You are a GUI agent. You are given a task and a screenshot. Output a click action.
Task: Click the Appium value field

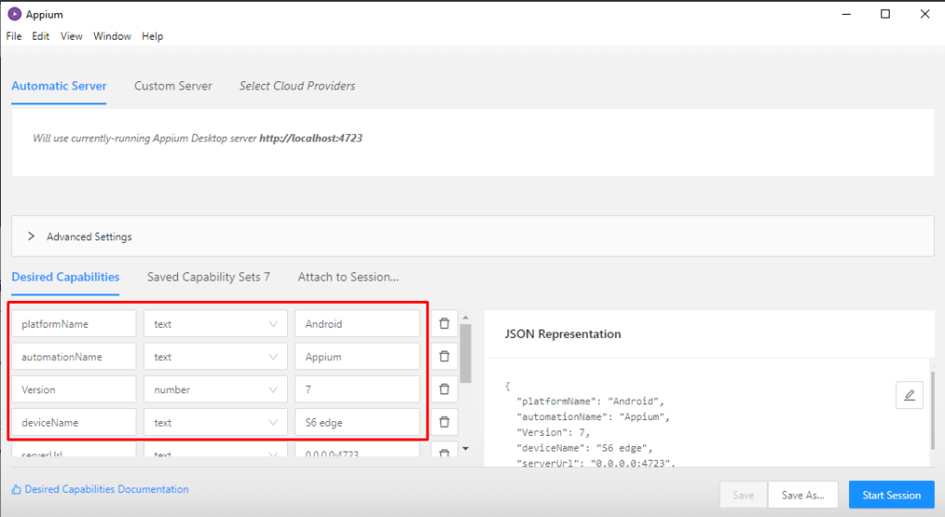pos(357,356)
